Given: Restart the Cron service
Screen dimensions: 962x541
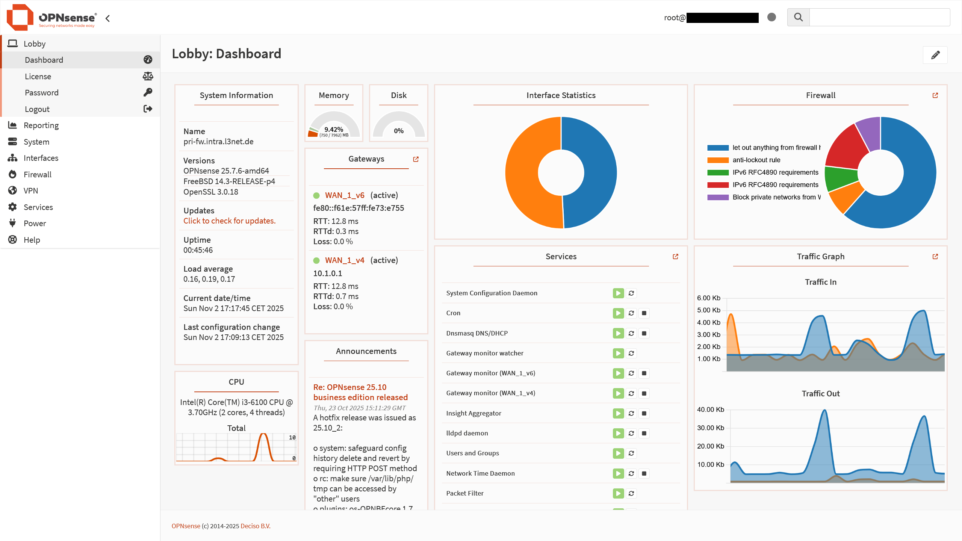Looking at the screenshot, I should (631, 313).
